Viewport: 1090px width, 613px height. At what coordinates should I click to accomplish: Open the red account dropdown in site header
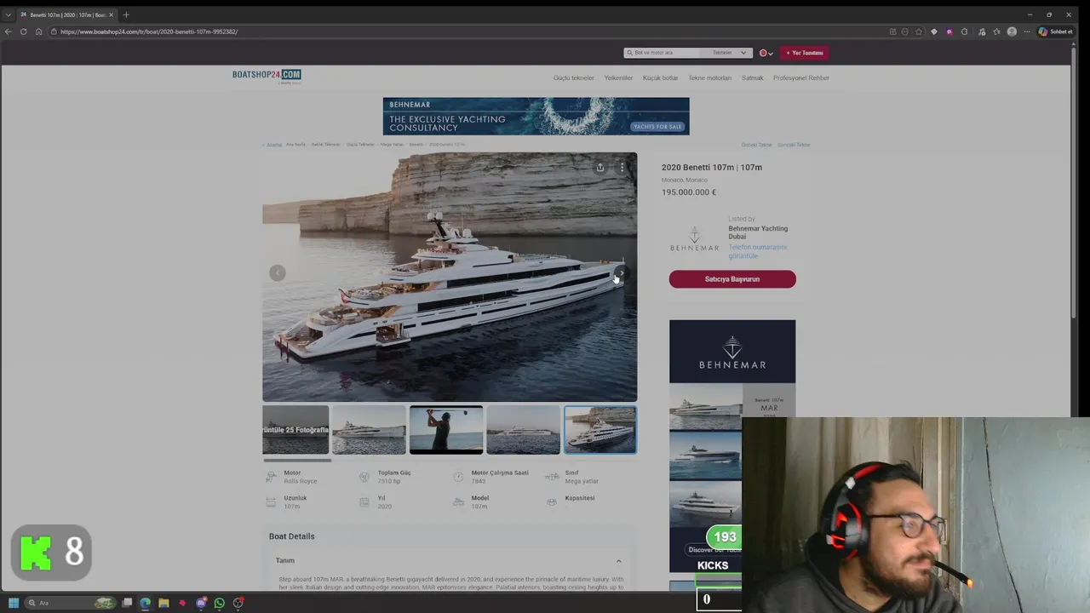(x=766, y=53)
